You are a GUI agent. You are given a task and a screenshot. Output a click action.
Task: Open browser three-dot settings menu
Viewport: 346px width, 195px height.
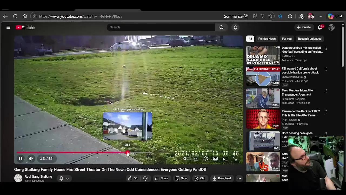click(320, 16)
